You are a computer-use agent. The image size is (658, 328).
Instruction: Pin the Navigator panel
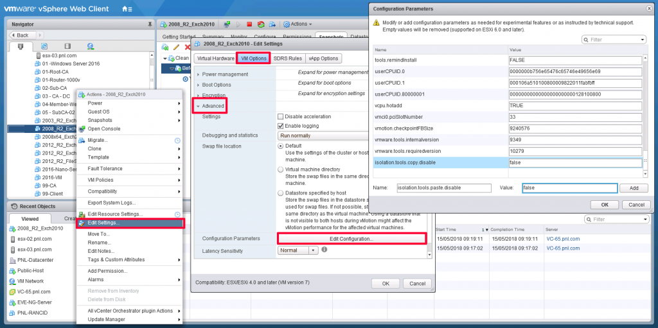150,24
